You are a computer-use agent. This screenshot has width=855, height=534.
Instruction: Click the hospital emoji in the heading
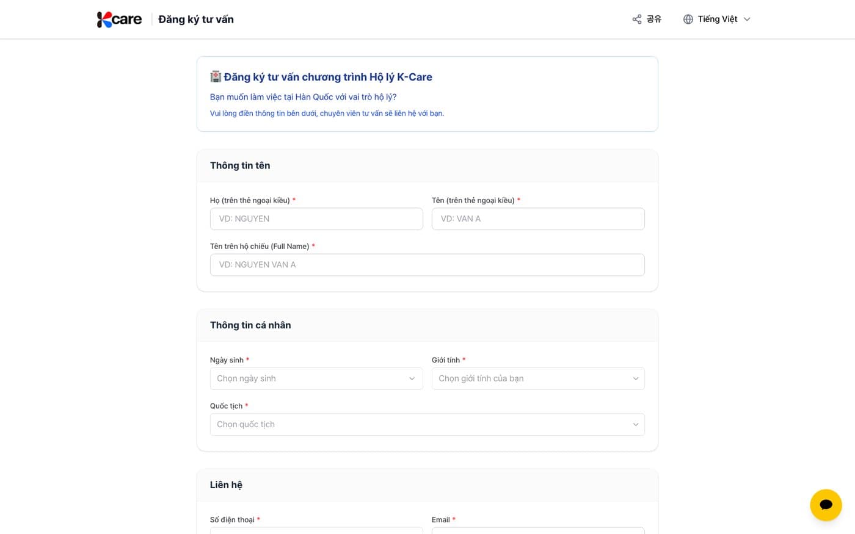pyautogui.click(x=216, y=76)
